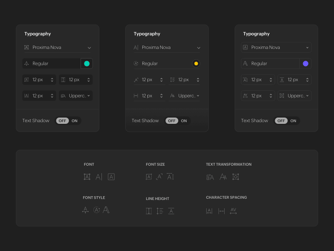Expand the Upperc.. dropdown in purple-swatch panel

point(294,96)
